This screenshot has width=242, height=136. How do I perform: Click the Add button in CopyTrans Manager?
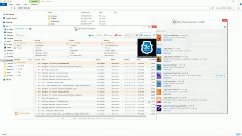click(x=92, y=35)
